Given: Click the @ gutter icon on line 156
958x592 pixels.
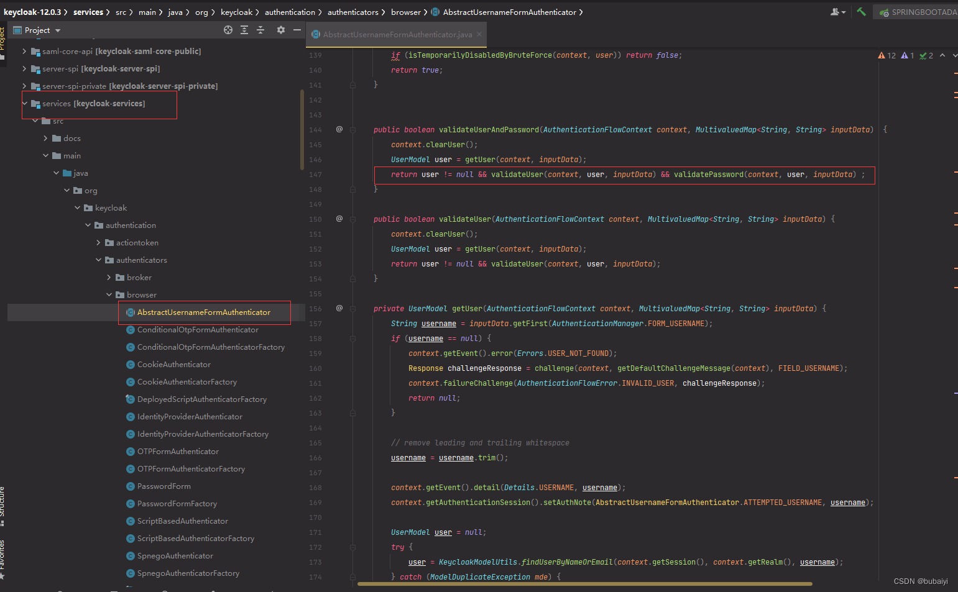Looking at the screenshot, I should [x=339, y=308].
